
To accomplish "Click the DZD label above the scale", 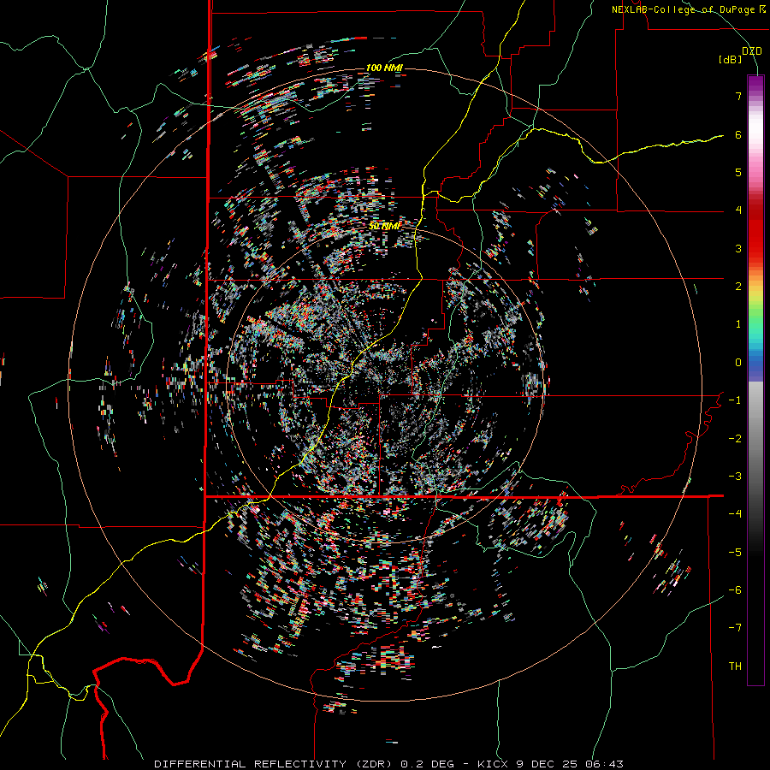I will (751, 51).
